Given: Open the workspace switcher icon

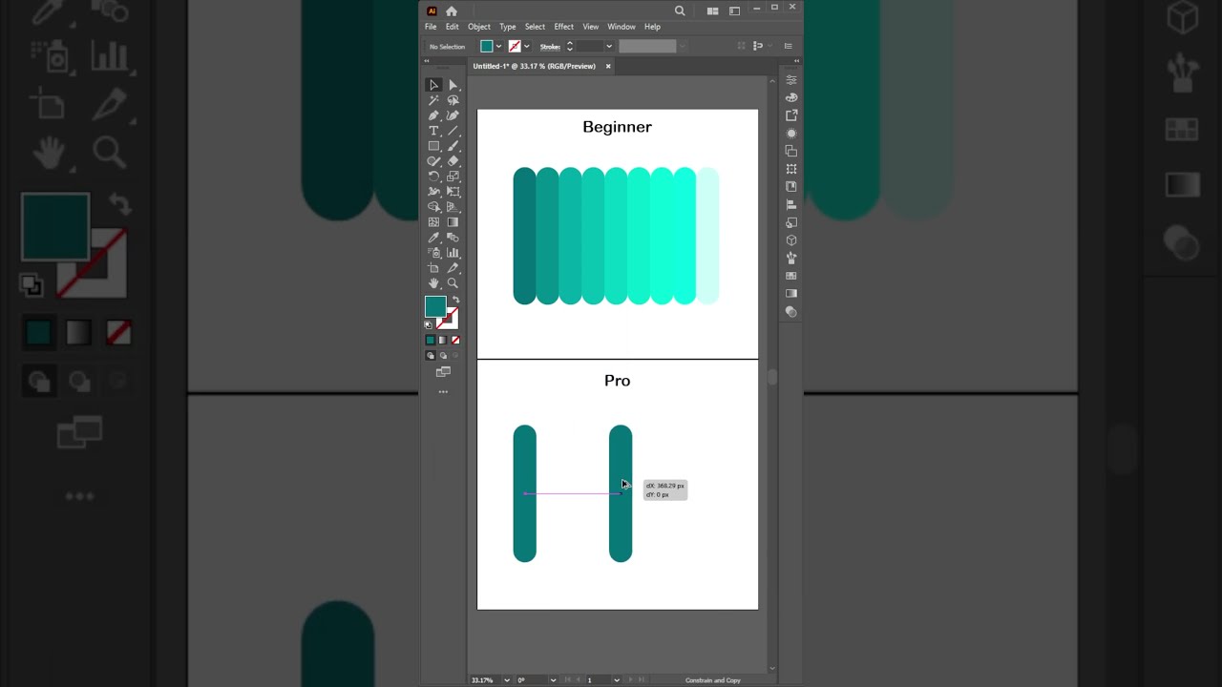Looking at the screenshot, I should point(734,10).
